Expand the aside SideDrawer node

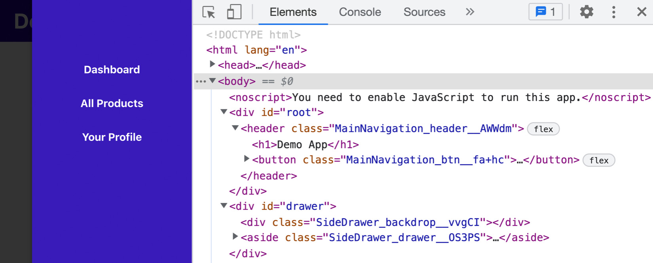tap(235, 237)
